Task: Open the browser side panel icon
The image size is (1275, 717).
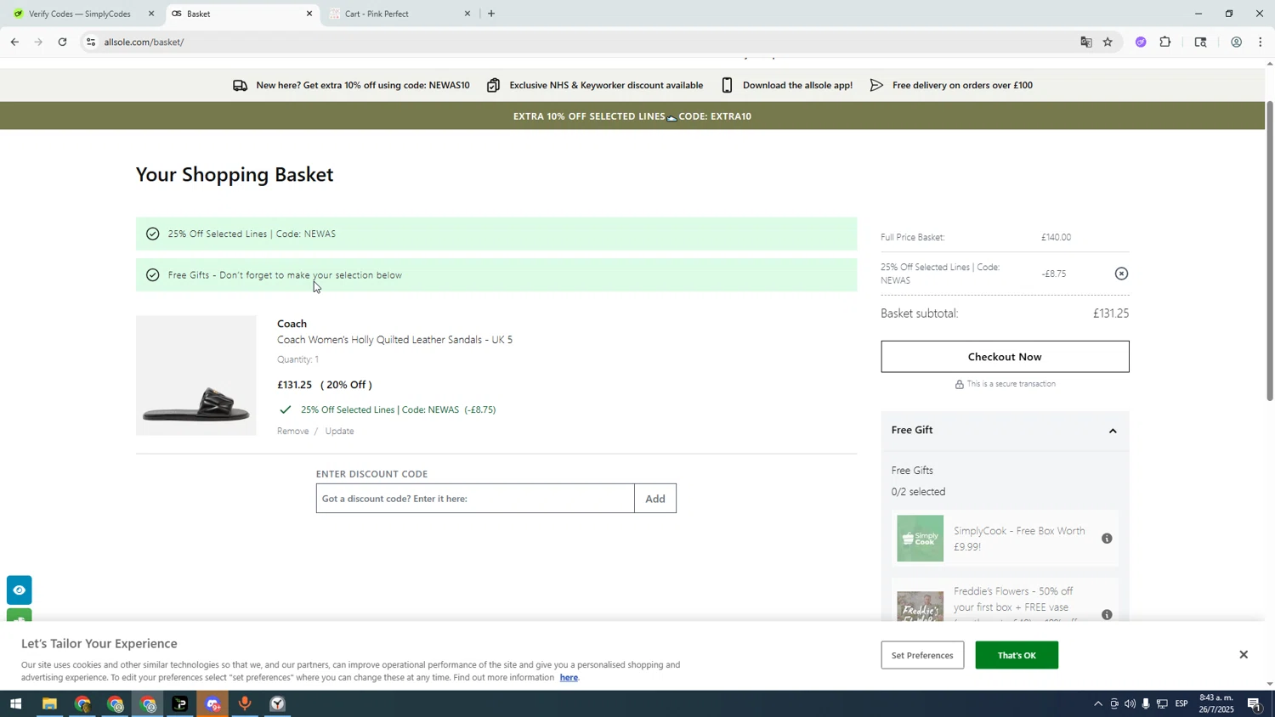Action: point(1200,42)
